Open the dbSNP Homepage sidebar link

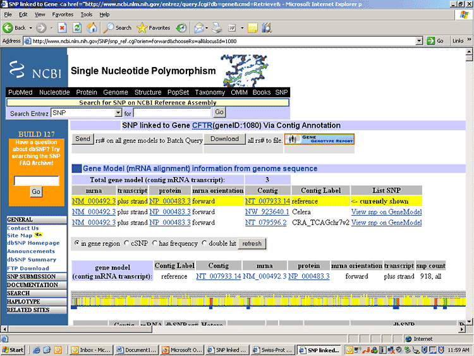pos(33,243)
